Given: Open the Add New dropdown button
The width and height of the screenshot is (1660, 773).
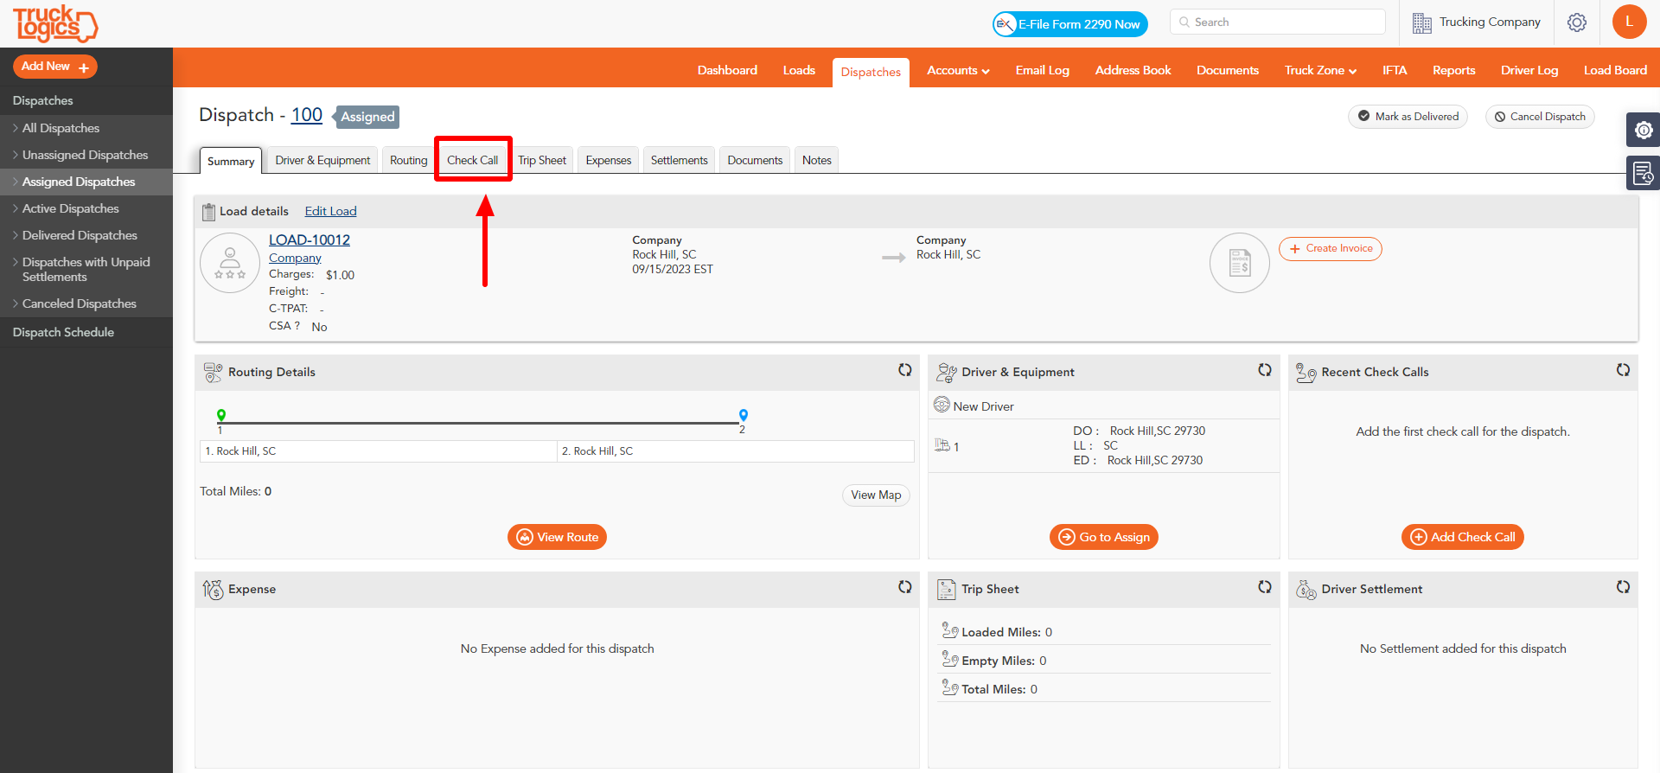Looking at the screenshot, I should point(55,67).
